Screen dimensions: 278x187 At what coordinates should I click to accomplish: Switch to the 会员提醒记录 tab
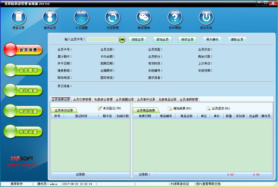point(125,100)
